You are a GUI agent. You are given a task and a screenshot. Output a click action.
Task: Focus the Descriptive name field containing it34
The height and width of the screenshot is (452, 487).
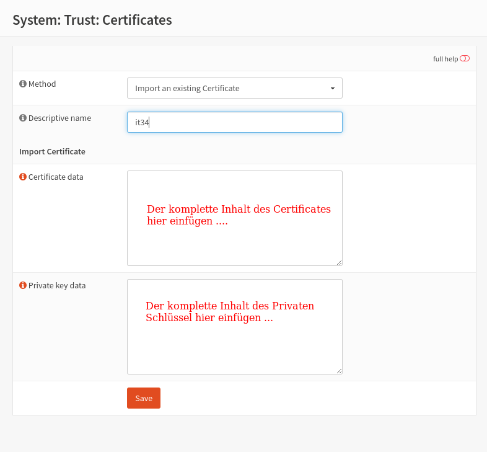pyautogui.click(x=234, y=122)
